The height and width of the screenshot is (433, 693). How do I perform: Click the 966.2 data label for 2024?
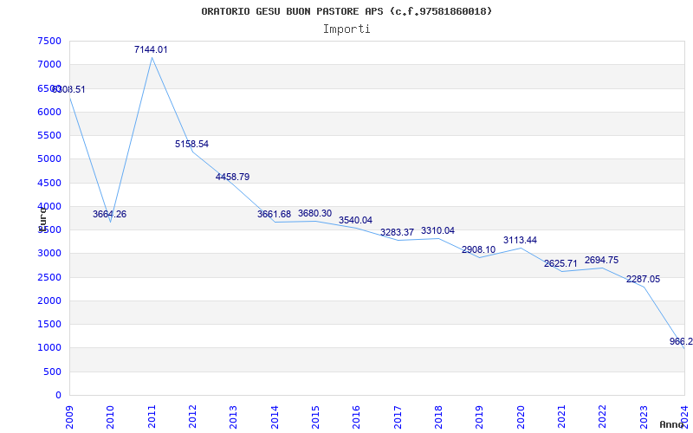tap(681, 341)
